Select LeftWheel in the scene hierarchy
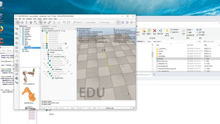The image size is (220, 124). [x=58, y=70]
